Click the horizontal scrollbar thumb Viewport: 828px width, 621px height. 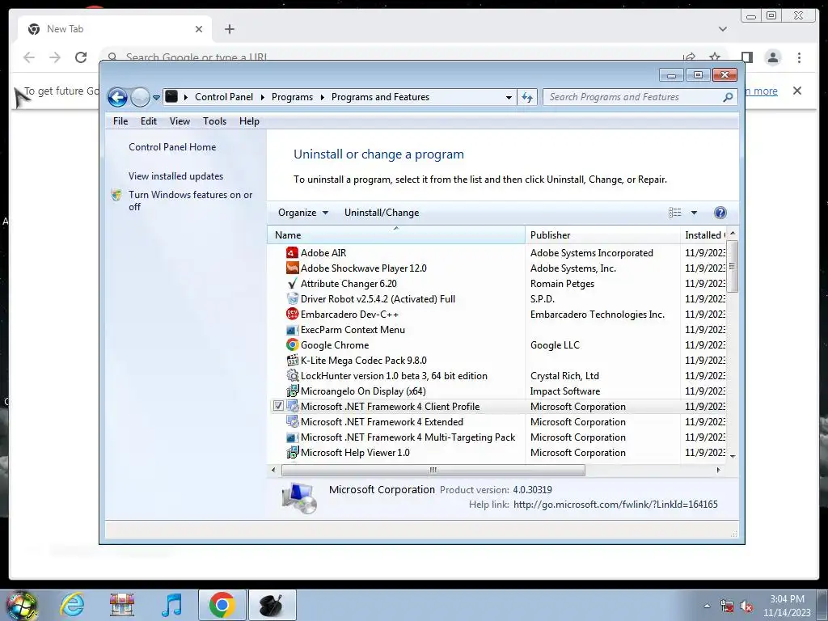tap(433, 470)
